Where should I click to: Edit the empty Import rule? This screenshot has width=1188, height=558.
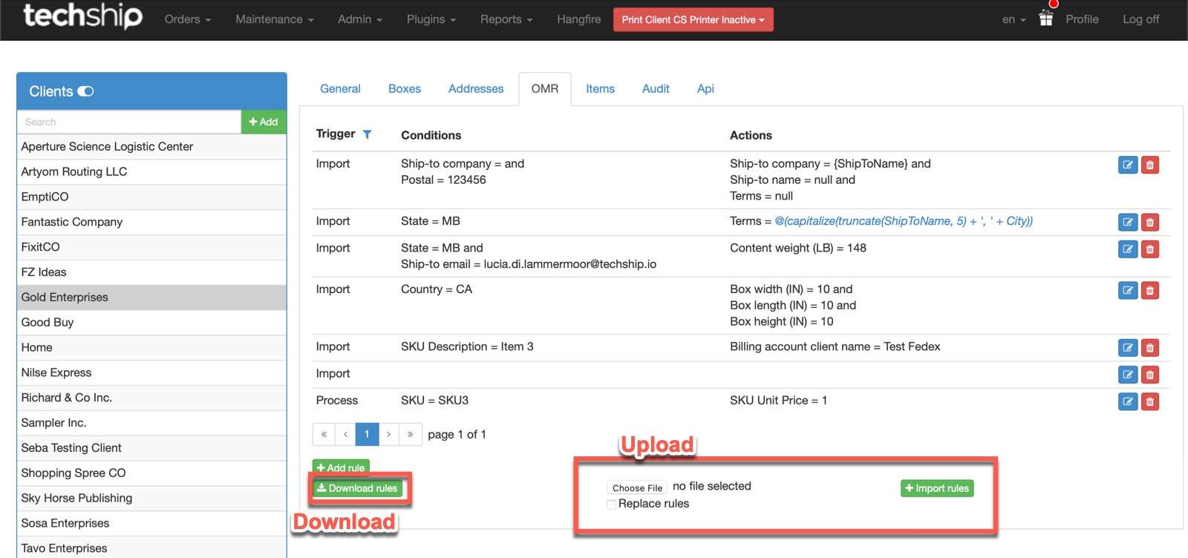[x=1127, y=375]
